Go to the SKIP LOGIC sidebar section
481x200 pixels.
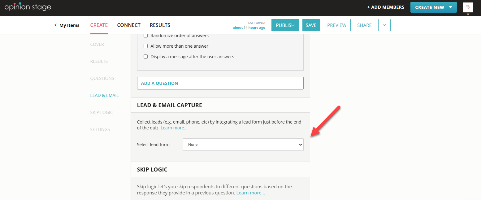pos(102,112)
